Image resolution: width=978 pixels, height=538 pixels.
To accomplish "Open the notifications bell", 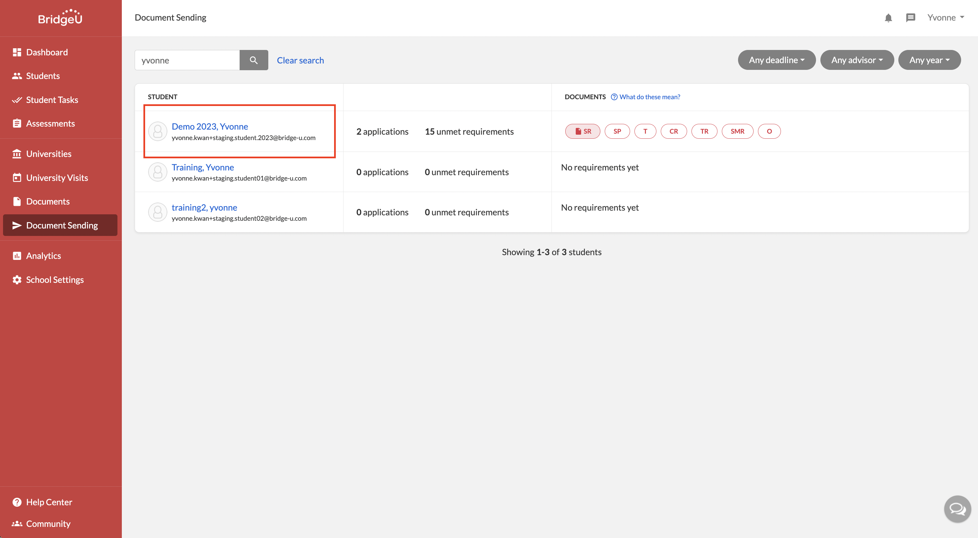I will 888,18.
